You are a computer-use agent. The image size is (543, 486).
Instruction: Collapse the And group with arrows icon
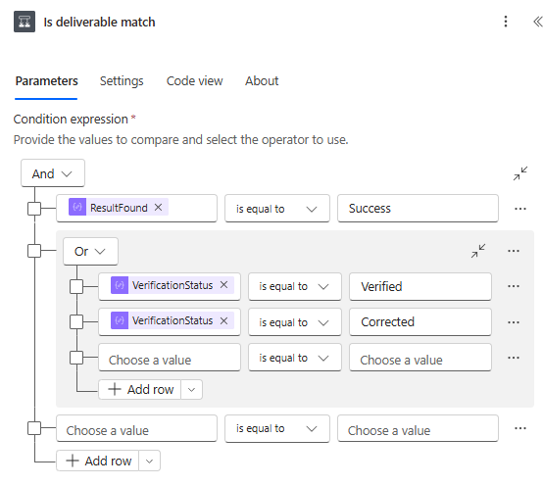[520, 173]
